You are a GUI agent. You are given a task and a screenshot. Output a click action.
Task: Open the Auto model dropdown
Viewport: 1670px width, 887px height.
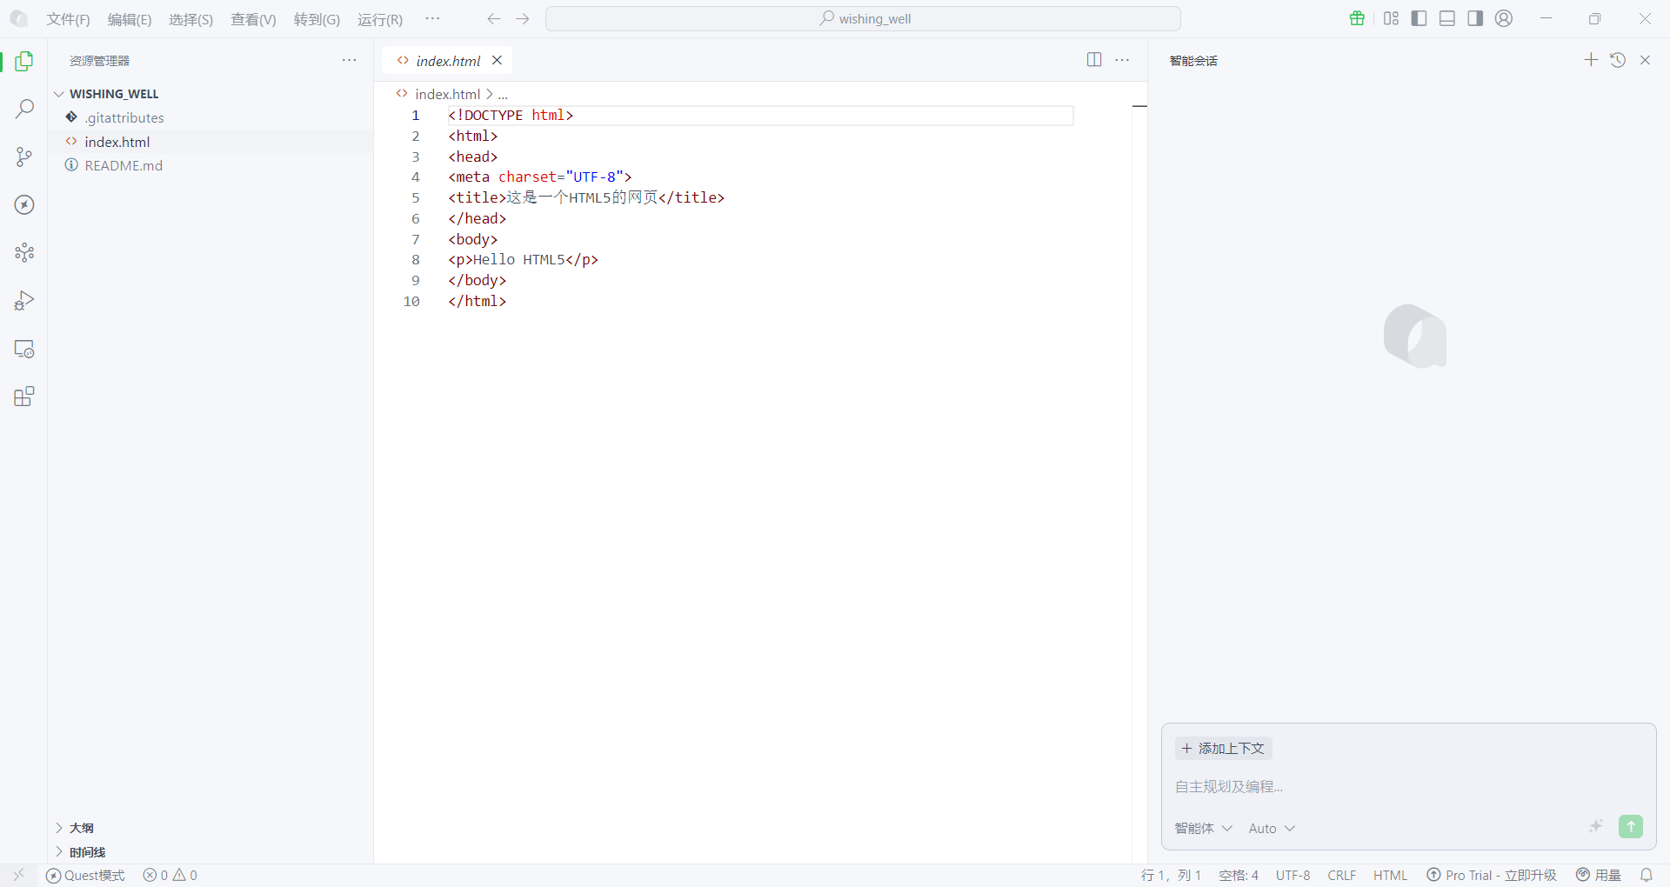(x=1272, y=828)
